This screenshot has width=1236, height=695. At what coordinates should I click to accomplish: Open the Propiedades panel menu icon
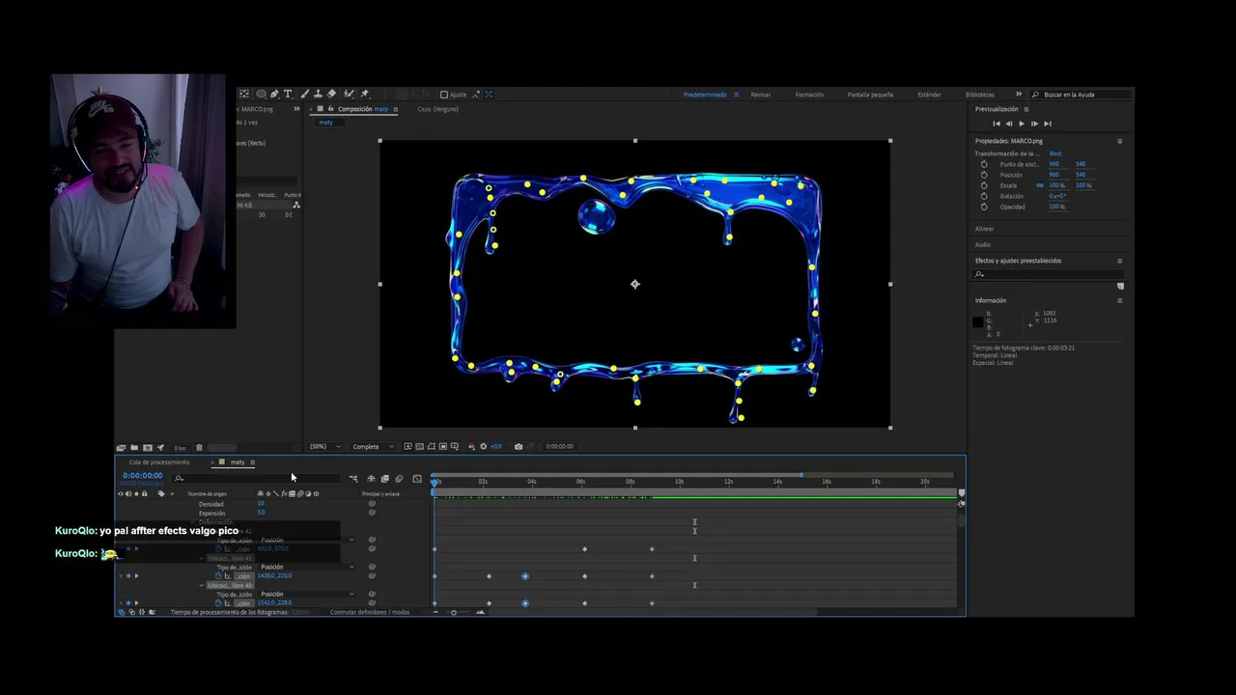(x=1120, y=142)
